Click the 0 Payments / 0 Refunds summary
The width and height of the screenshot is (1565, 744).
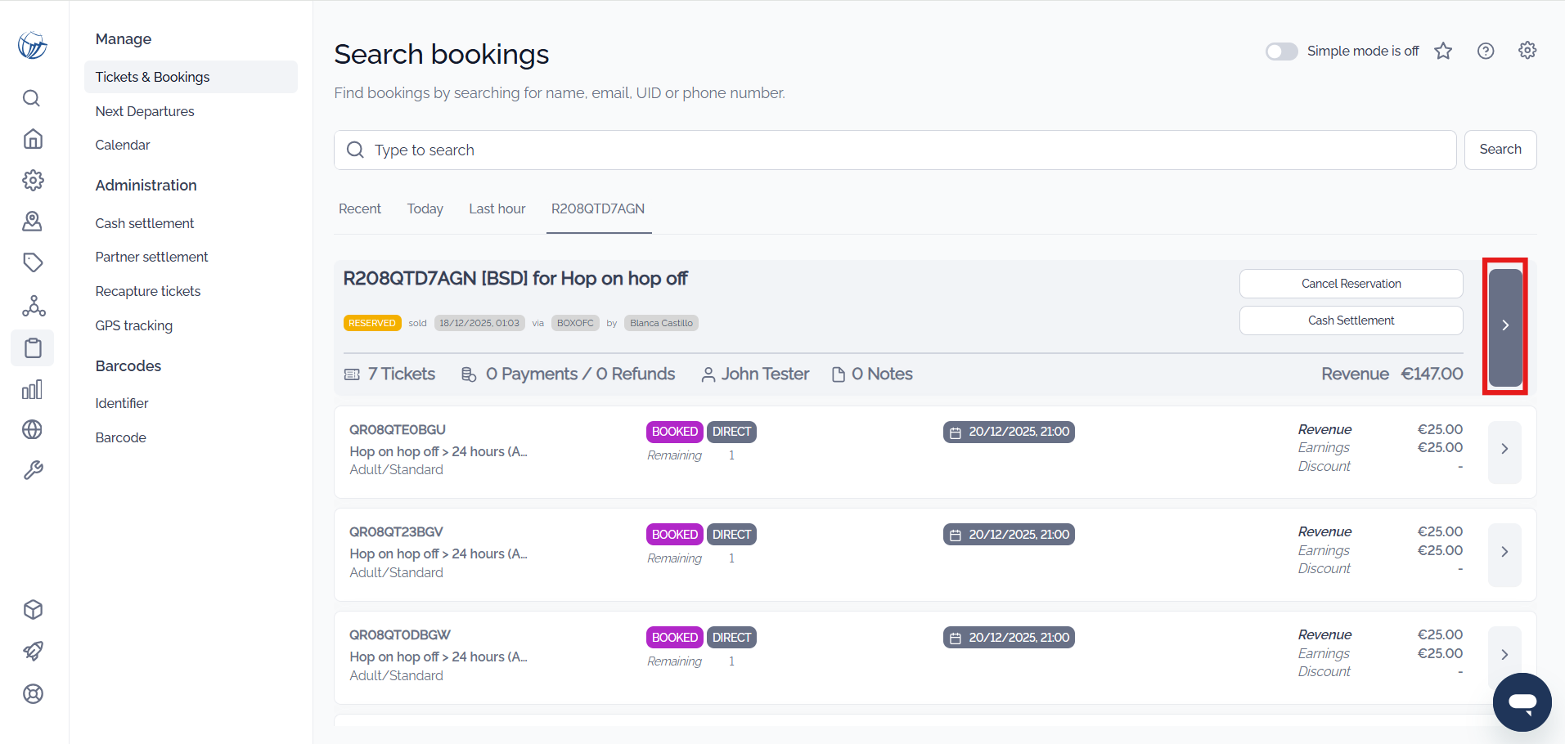[569, 374]
